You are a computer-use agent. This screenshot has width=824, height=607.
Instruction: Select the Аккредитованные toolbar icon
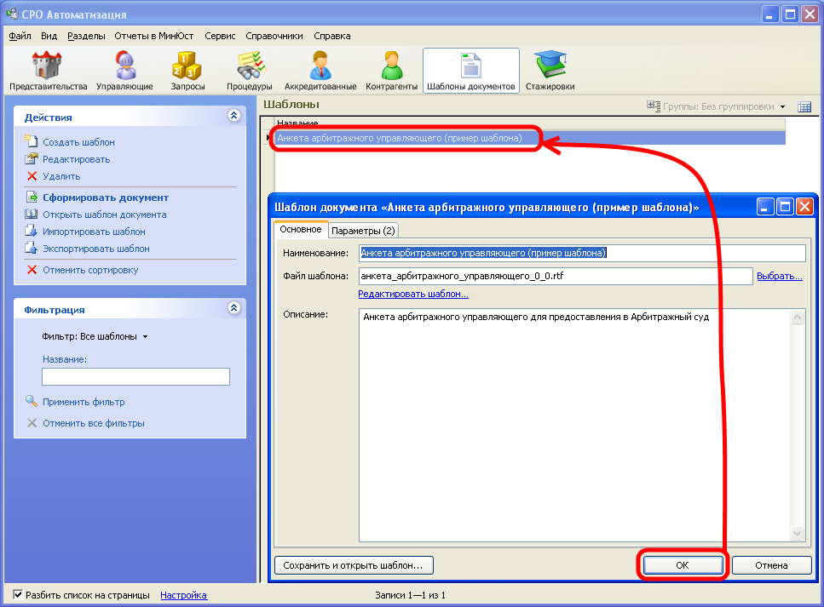coord(320,72)
